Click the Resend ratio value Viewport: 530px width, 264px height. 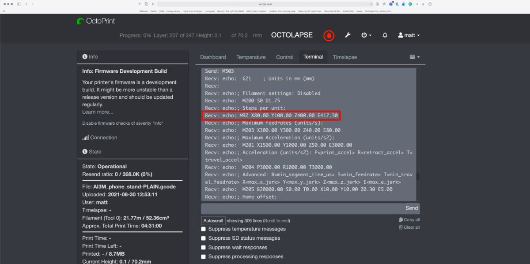(x=133, y=175)
